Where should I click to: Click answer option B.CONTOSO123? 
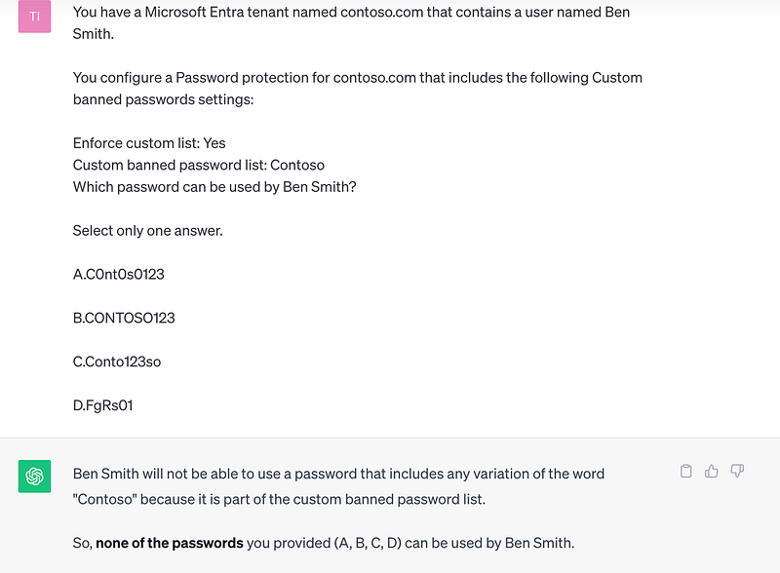coord(124,318)
